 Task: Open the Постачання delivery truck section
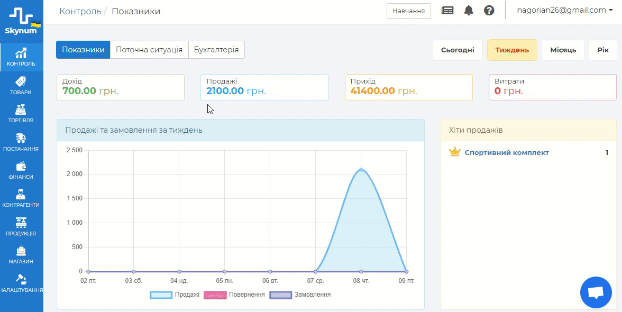pyautogui.click(x=21, y=142)
